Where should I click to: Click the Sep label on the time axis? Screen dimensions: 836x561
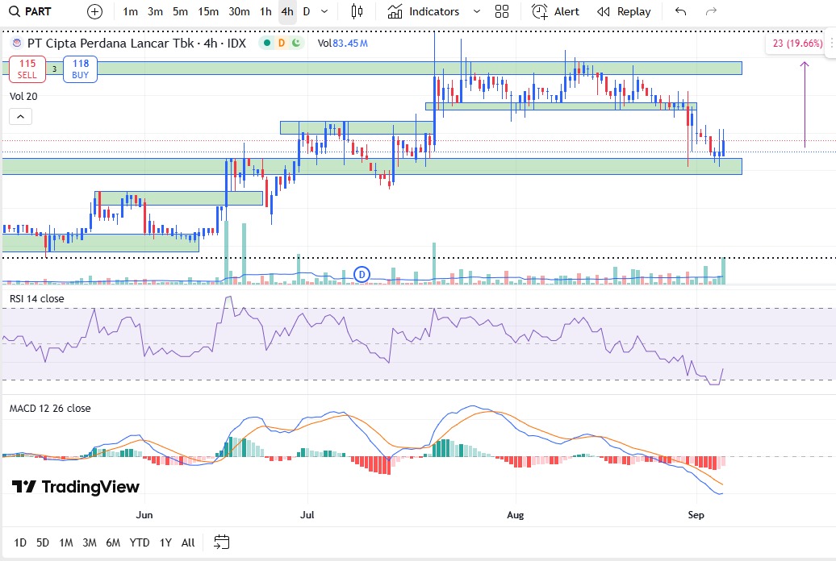click(x=696, y=515)
